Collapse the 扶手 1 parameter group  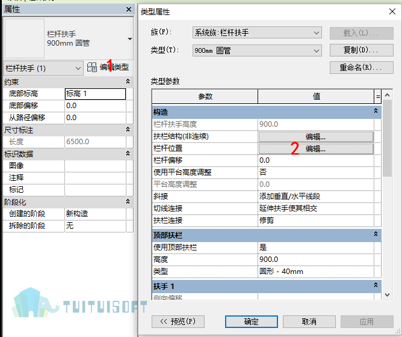(x=376, y=285)
